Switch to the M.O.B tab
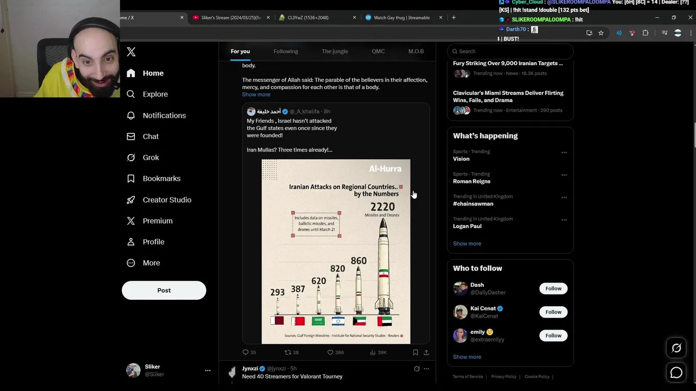Screen dimensions: 696x391 416,51
